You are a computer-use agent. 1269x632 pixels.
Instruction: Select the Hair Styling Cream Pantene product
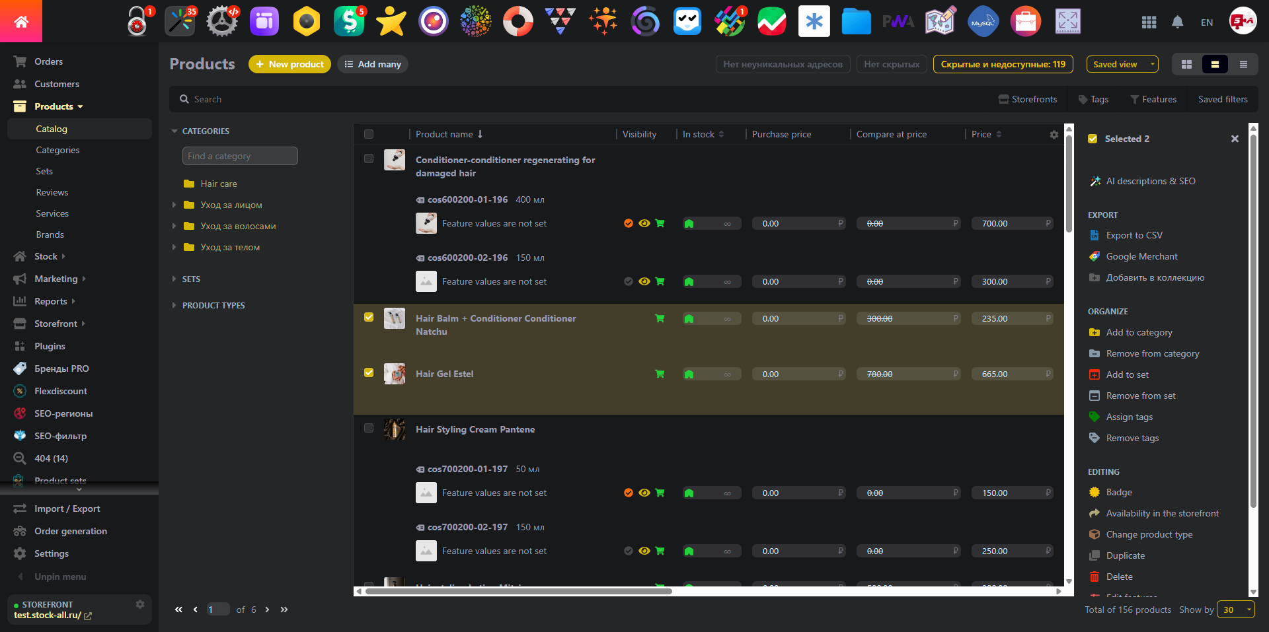369,428
